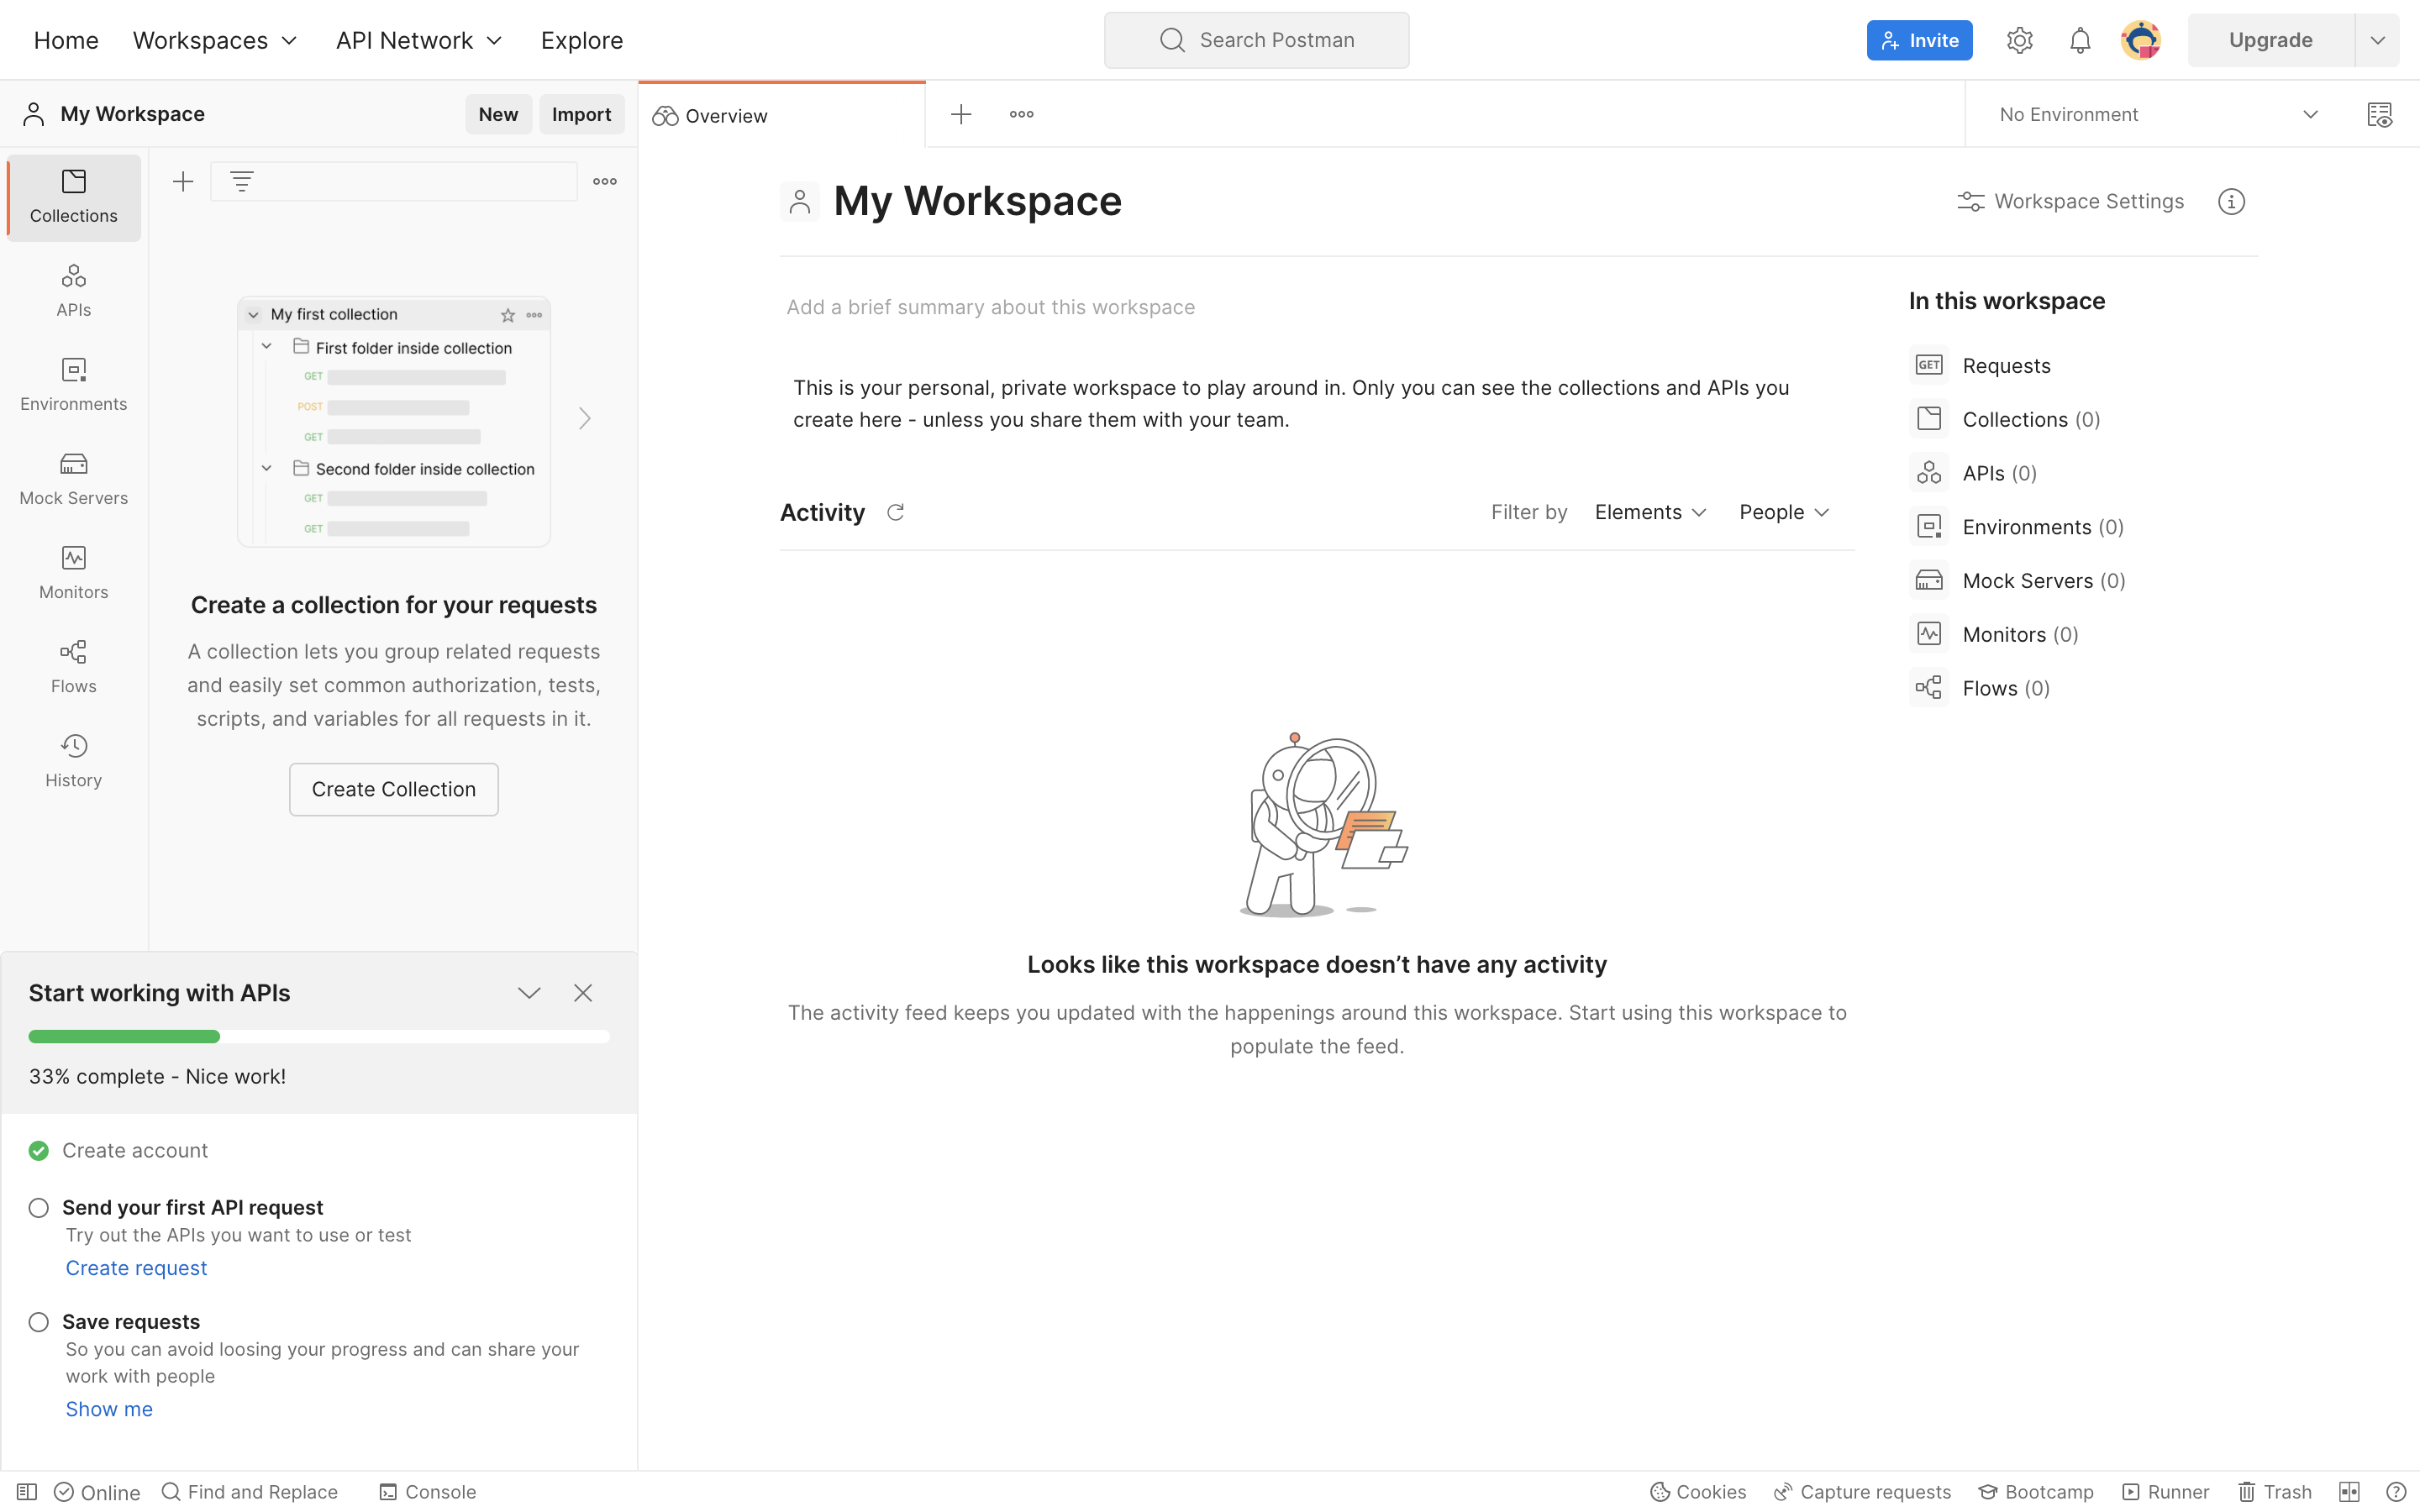Click the Create Collection button

click(x=393, y=789)
